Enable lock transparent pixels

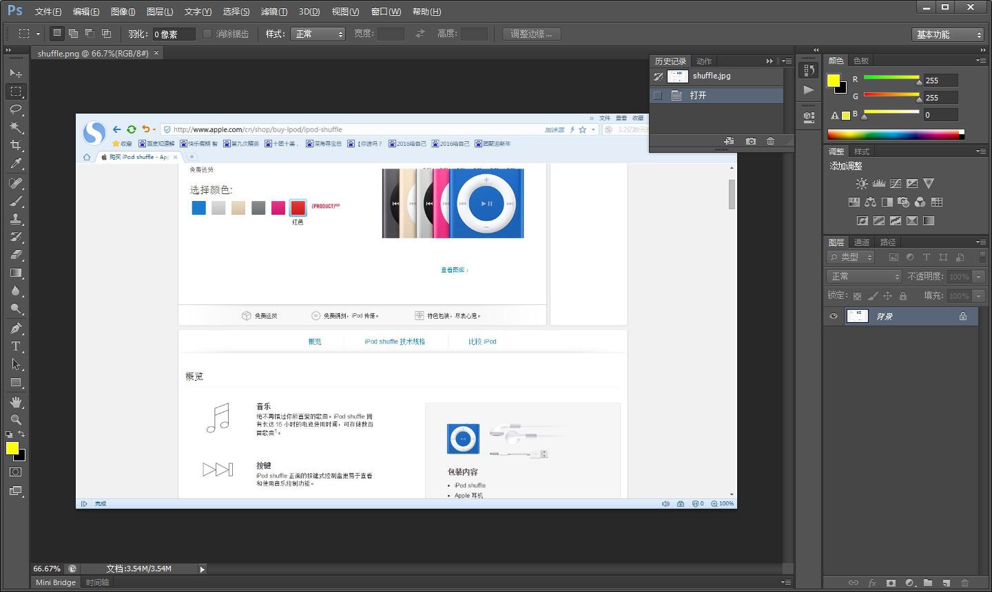point(857,296)
